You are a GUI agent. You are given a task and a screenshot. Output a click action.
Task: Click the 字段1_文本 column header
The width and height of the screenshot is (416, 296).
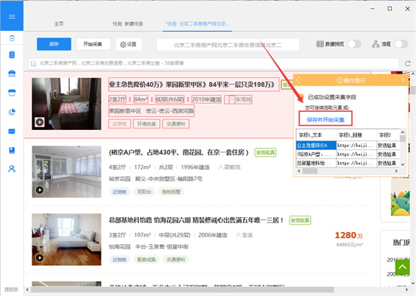(x=316, y=135)
